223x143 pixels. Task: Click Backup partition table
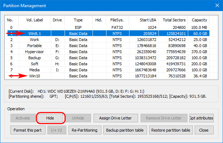coord(125,130)
